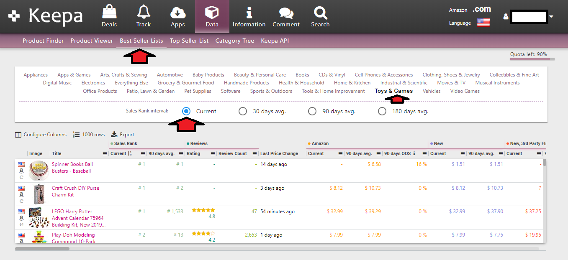Open the 90 days OOS column menu

point(424,153)
